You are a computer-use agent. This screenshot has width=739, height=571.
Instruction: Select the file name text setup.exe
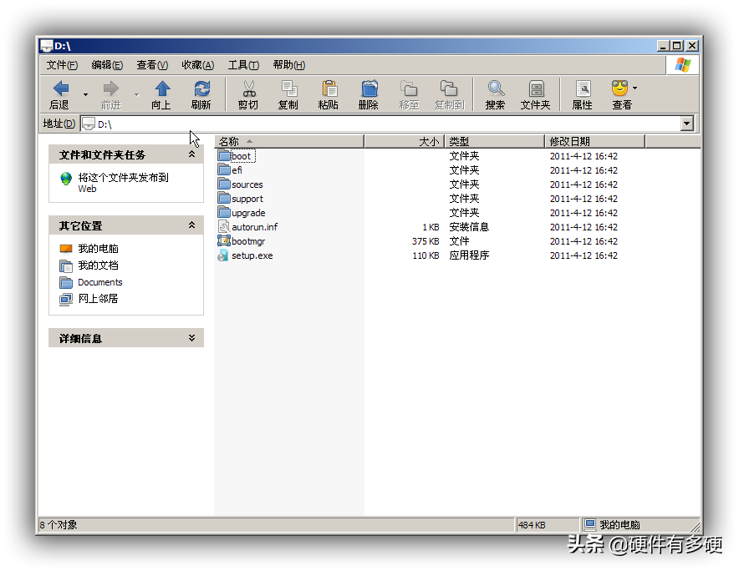[x=252, y=255]
